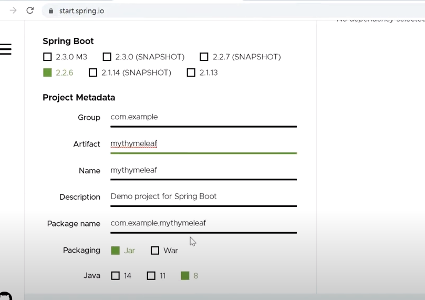Click the Java label
The width and height of the screenshot is (425, 300).
(92, 276)
